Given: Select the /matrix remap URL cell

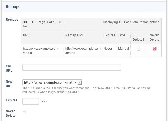Looking at the screenshot, I should [82, 51].
